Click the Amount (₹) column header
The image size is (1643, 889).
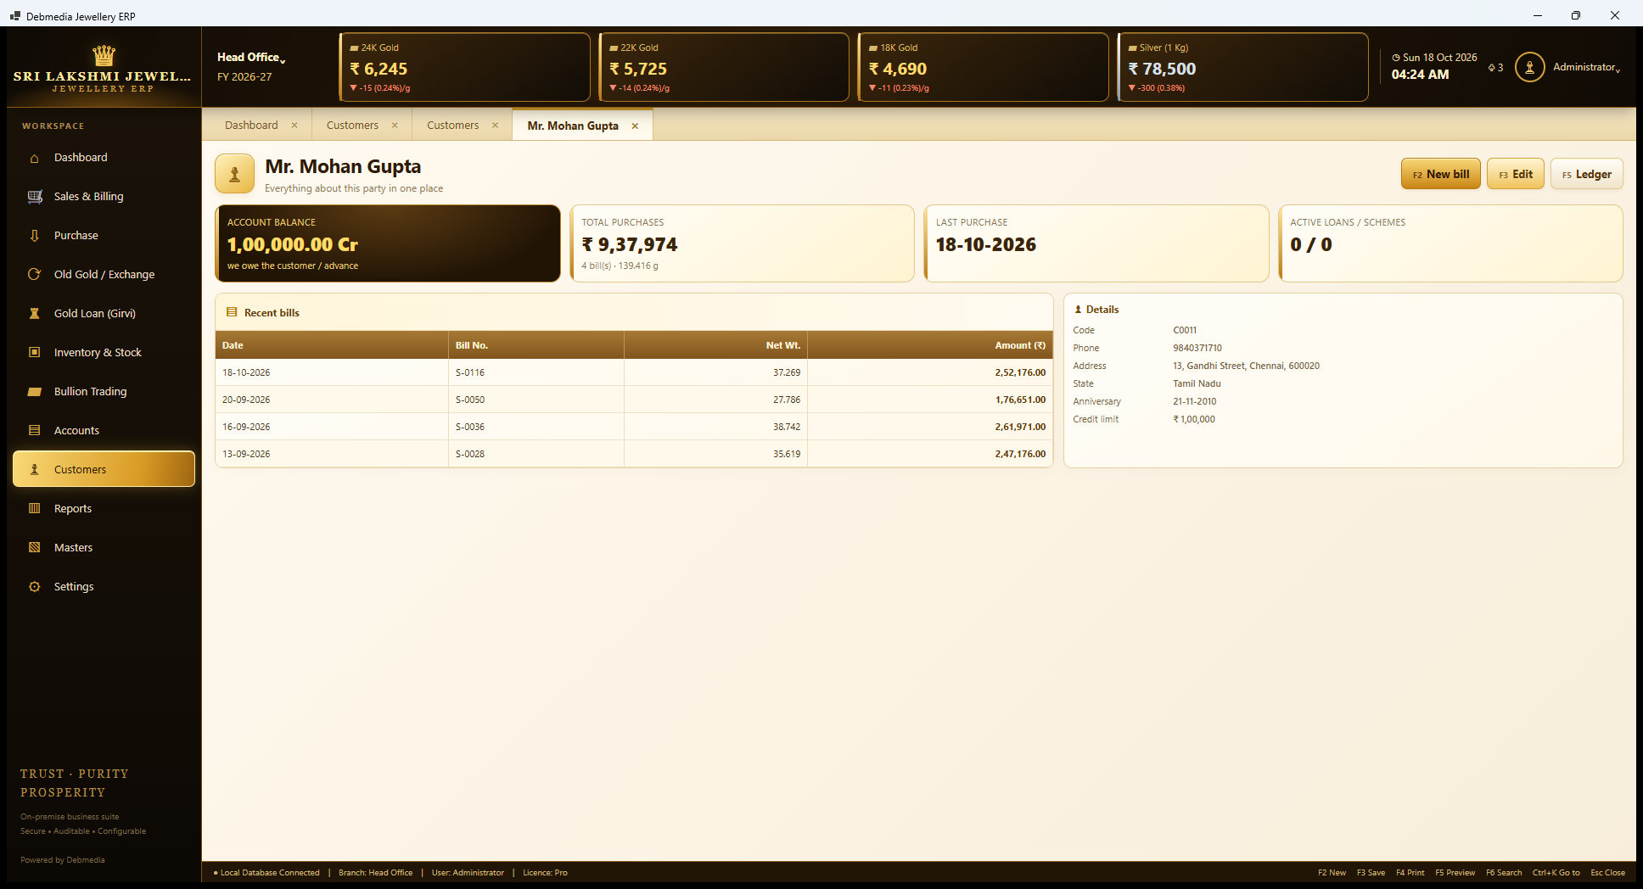click(930, 345)
